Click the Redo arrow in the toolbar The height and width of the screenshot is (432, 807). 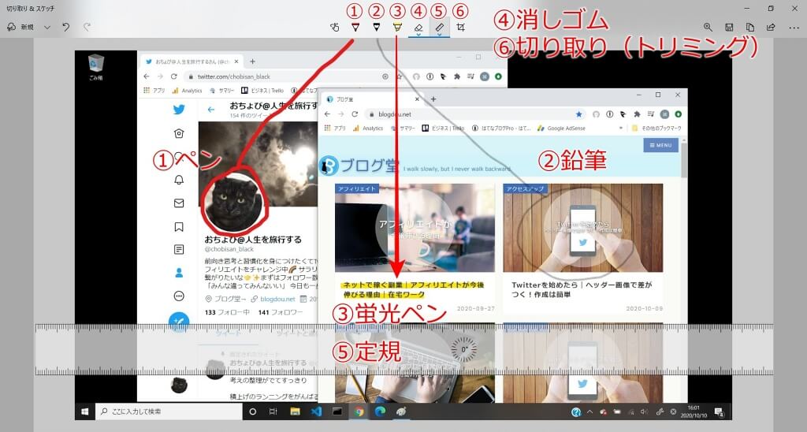[x=87, y=28]
